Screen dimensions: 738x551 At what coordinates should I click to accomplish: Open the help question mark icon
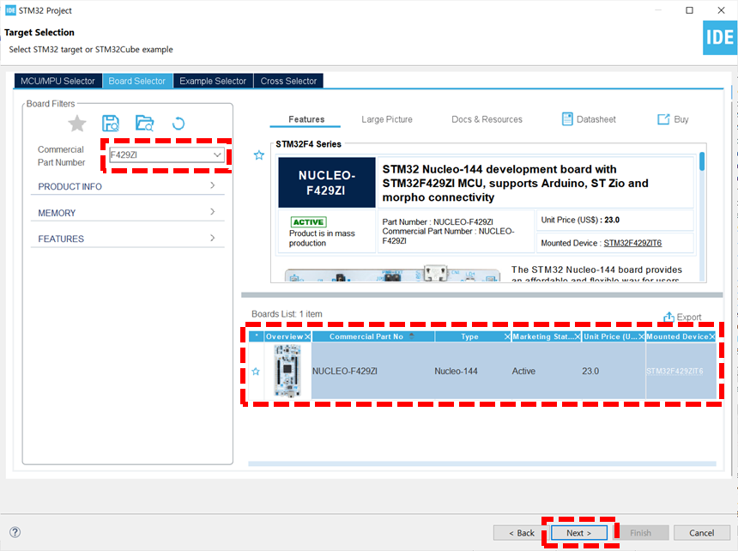click(x=15, y=532)
